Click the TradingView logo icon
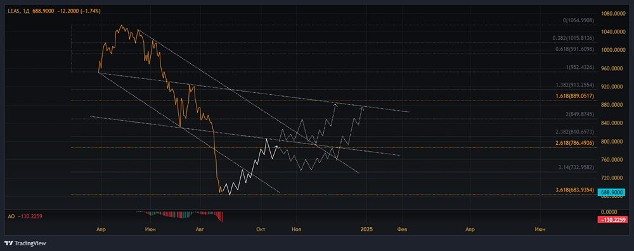This screenshot has height=251, width=634. point(8,243)
